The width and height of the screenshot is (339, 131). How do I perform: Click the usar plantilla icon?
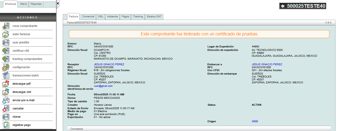click(6, 43)
